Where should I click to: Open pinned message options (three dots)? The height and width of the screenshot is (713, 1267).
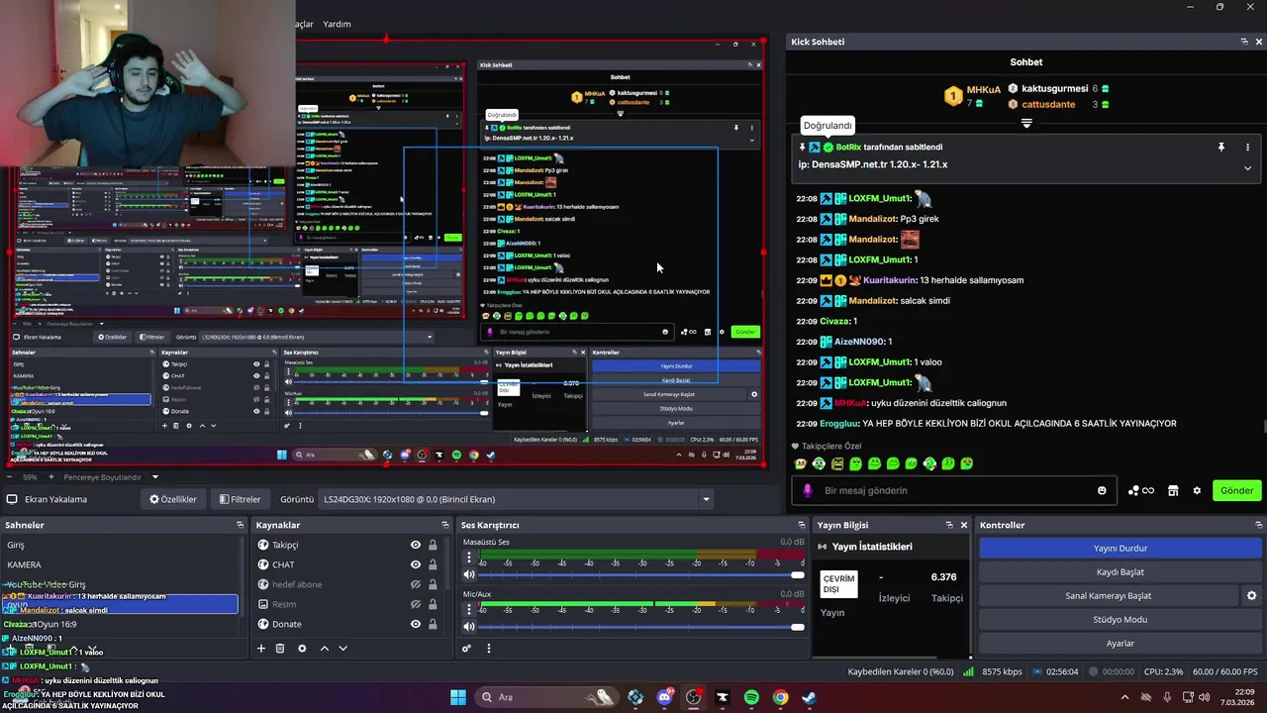[x=1247, y=147]
